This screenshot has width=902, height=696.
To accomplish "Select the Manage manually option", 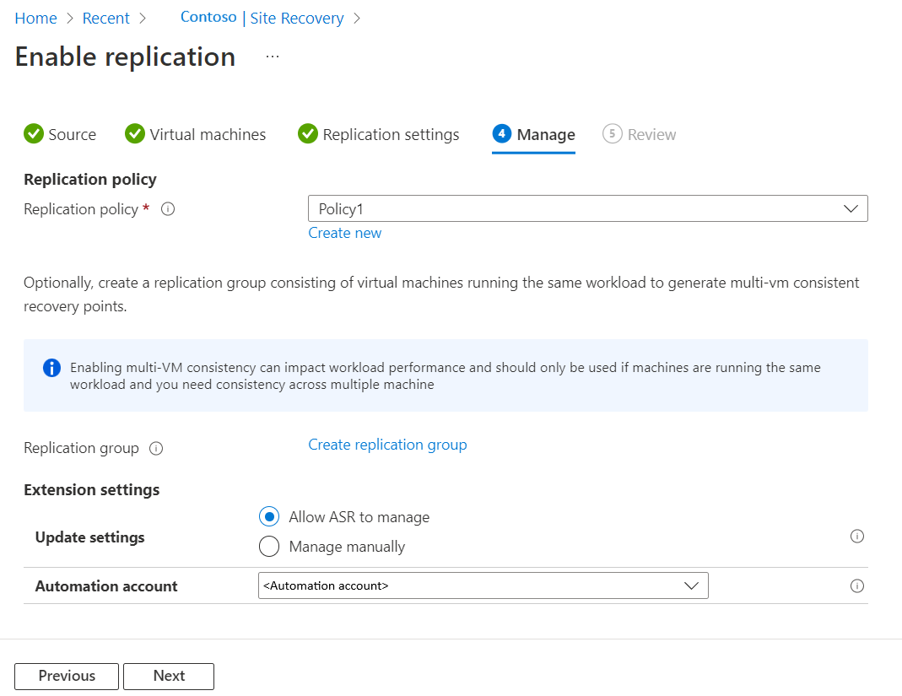I will (x=268, y=546).
